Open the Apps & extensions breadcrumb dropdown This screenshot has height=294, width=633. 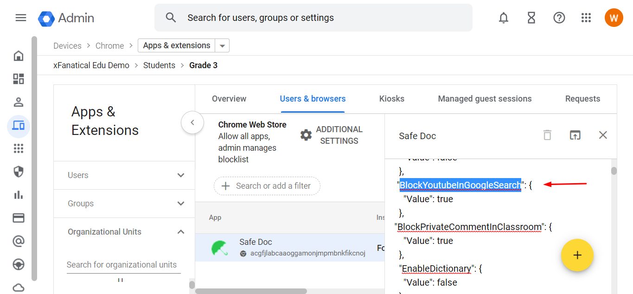point(222,45)
